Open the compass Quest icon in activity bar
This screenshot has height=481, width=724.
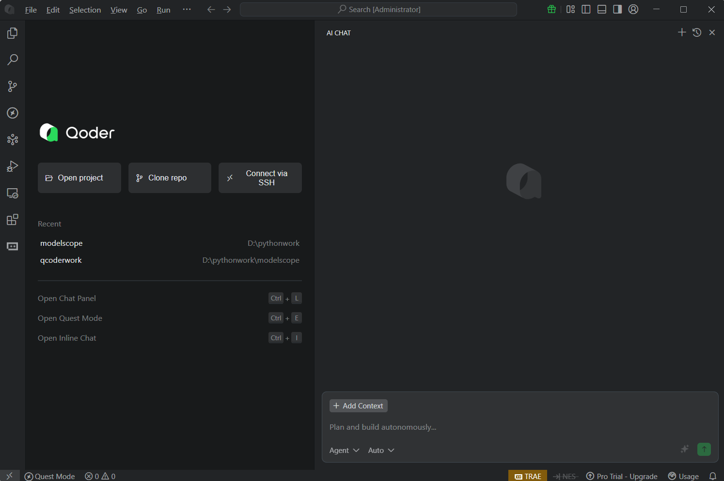13,113
